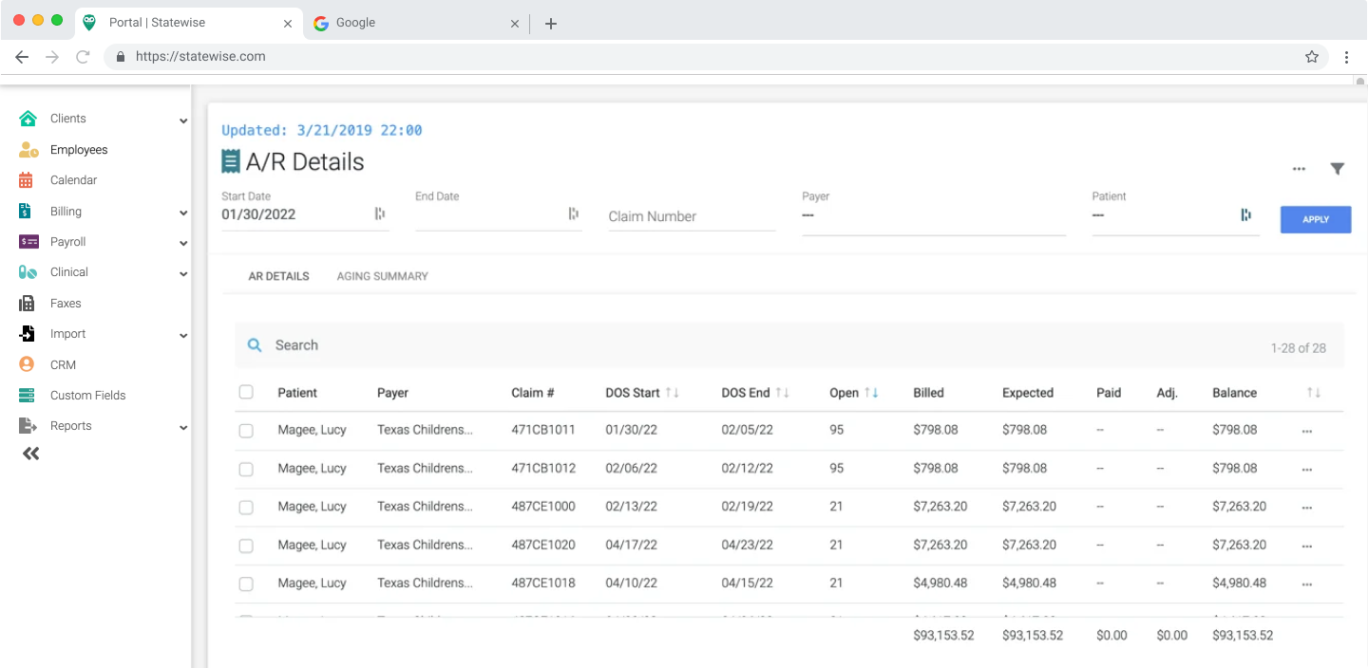This screenshot has height=668, width=1368.
Task: Open the CRM person icon
Action: 28,364
